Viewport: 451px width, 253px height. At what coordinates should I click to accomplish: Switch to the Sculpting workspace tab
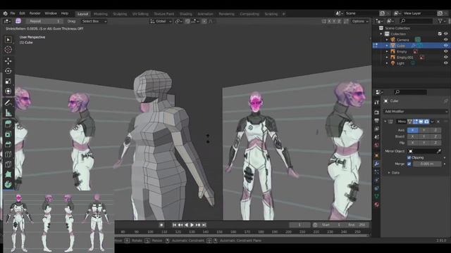tap(120, 14)
